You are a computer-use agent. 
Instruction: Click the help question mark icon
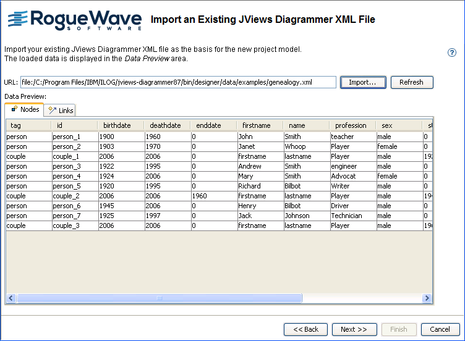[452, 53]
